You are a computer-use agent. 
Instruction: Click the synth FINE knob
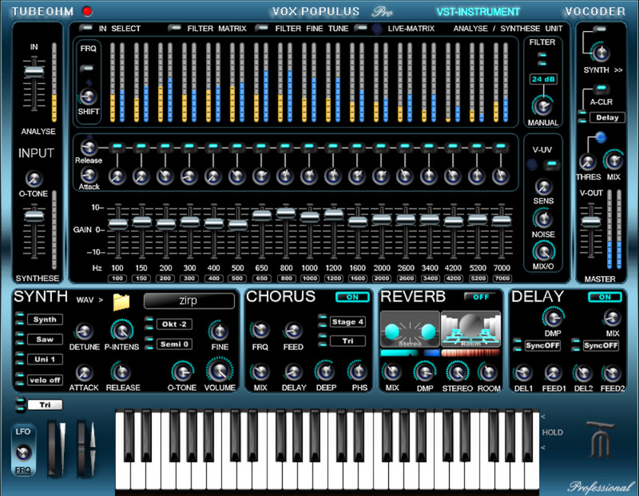[219, 331]
